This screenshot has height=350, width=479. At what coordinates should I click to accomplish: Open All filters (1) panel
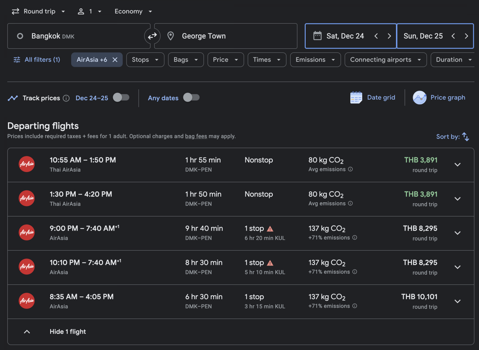pos(37,60)
